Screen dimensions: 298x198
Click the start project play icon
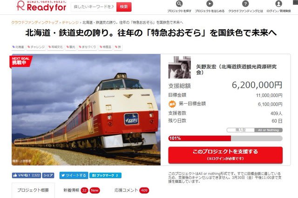tap(210, 4)
